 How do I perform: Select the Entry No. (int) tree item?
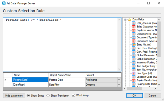tap(144, 44)
